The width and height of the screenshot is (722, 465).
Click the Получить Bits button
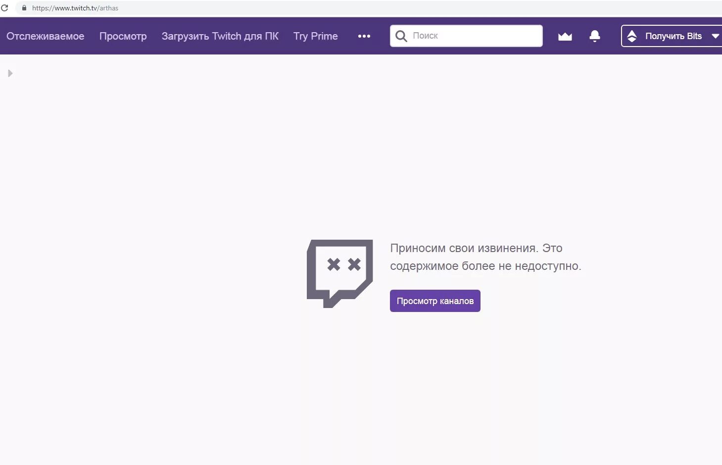672,36
